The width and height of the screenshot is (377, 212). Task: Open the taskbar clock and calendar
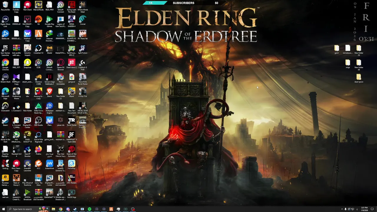click(364, 209)
